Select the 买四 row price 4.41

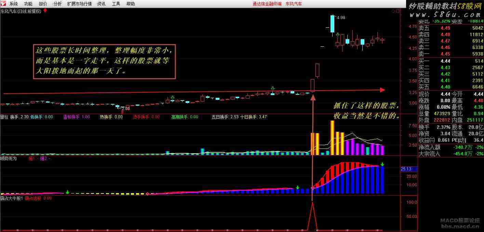[x=445, y=80]
